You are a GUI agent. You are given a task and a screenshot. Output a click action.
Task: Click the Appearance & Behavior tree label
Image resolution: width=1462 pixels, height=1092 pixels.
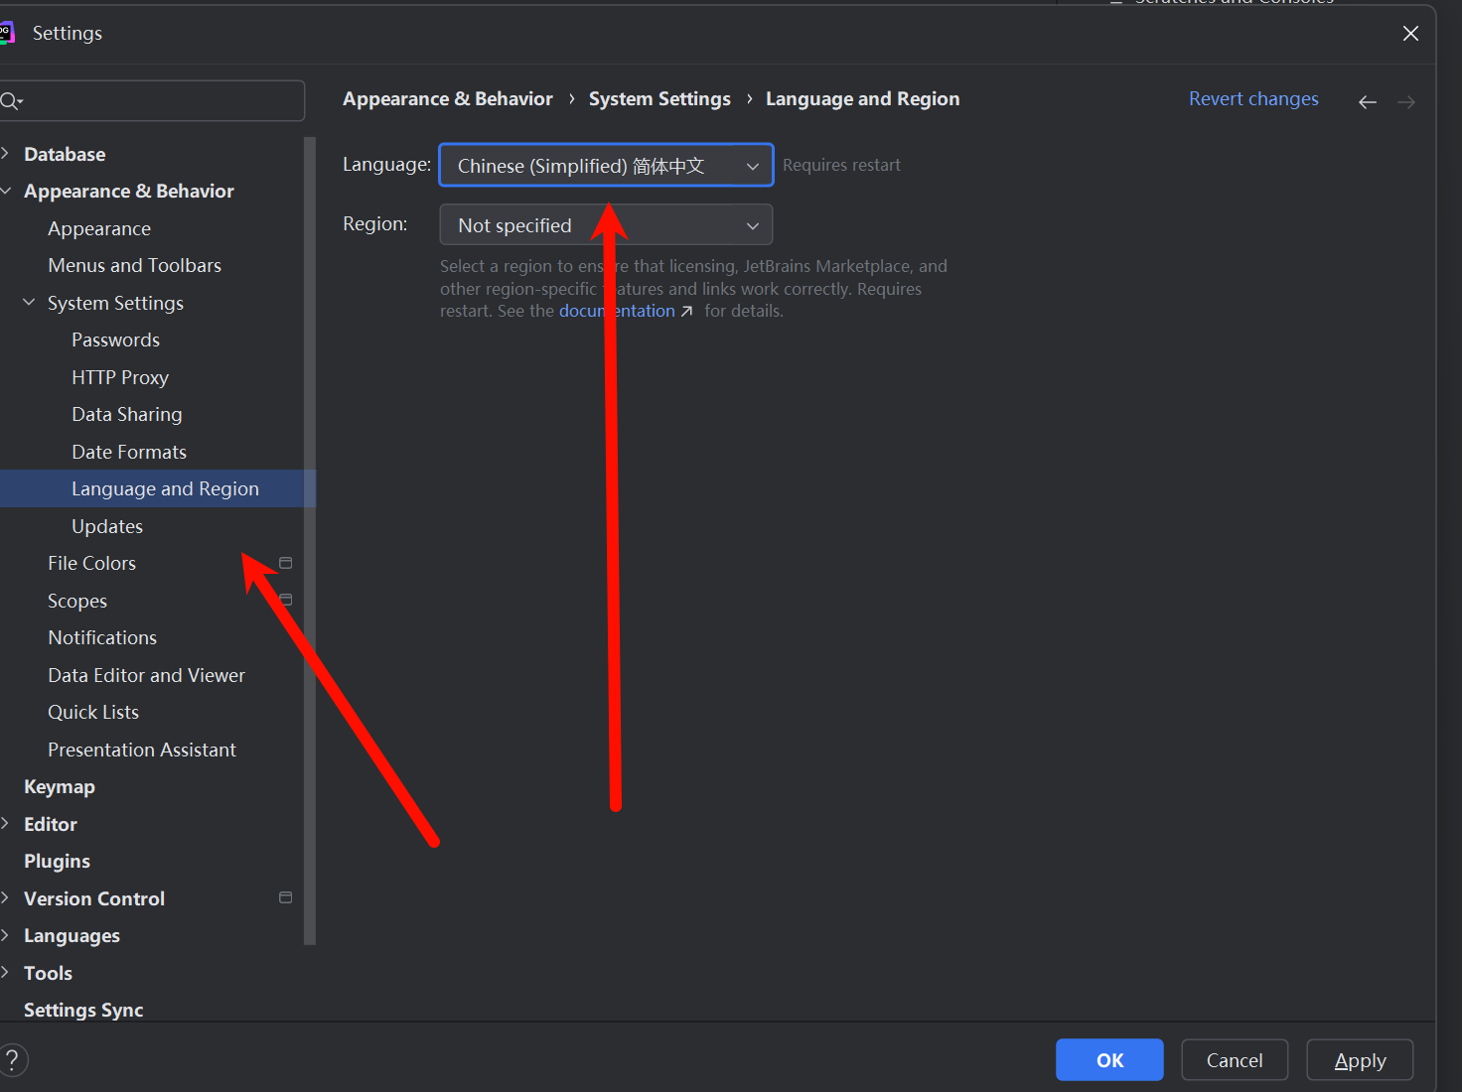click(129, 191)
